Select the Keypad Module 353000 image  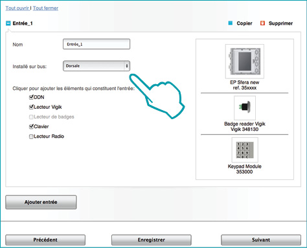click(x=245, y=150)
